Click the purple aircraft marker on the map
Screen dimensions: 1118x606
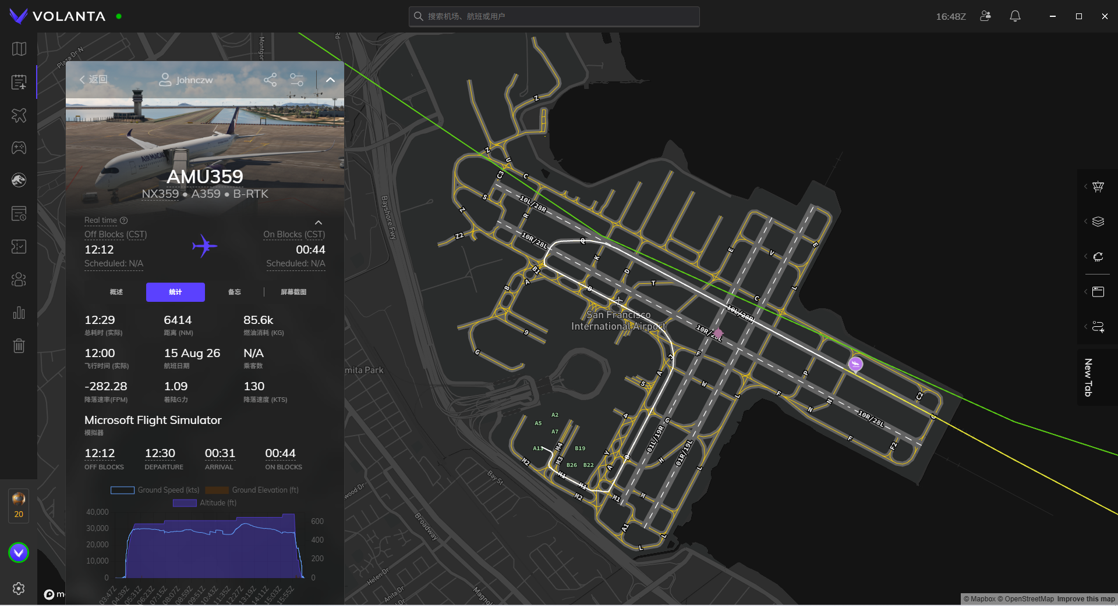(855, 364)
